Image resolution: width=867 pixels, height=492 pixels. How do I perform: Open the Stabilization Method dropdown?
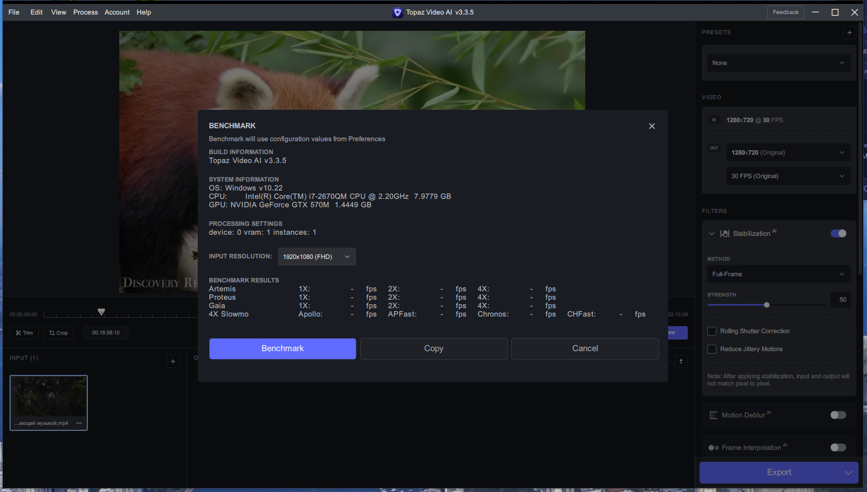(x=778, y=274)
